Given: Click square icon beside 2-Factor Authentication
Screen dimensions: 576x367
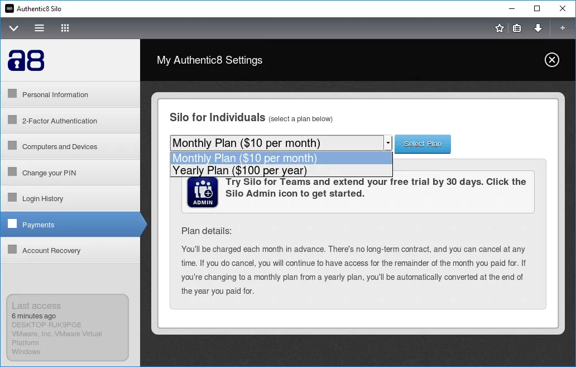Looking at the screenshot, I should coord(12,120).
